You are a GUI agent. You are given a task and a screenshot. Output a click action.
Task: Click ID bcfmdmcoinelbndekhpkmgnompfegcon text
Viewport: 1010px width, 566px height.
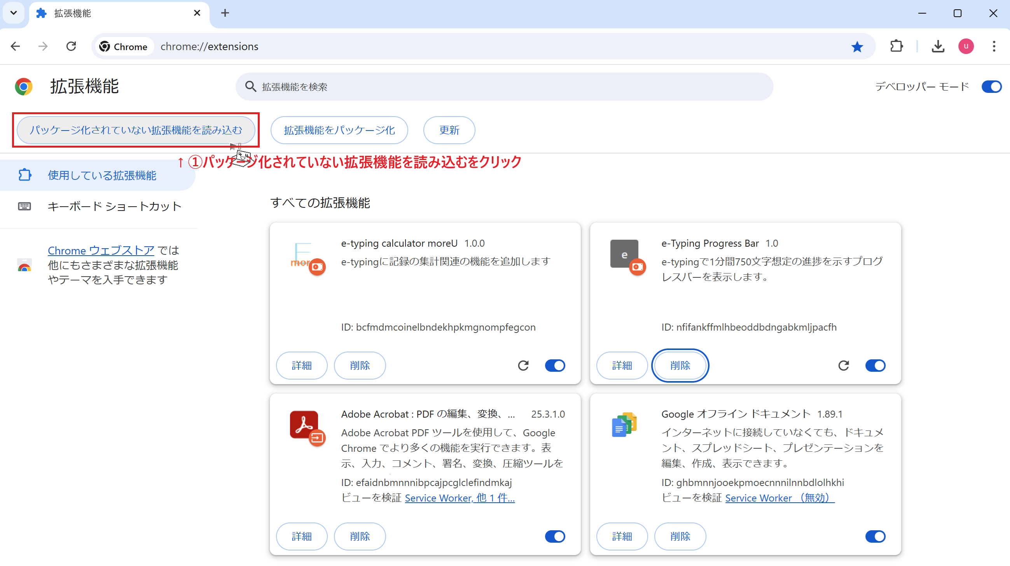439,327
